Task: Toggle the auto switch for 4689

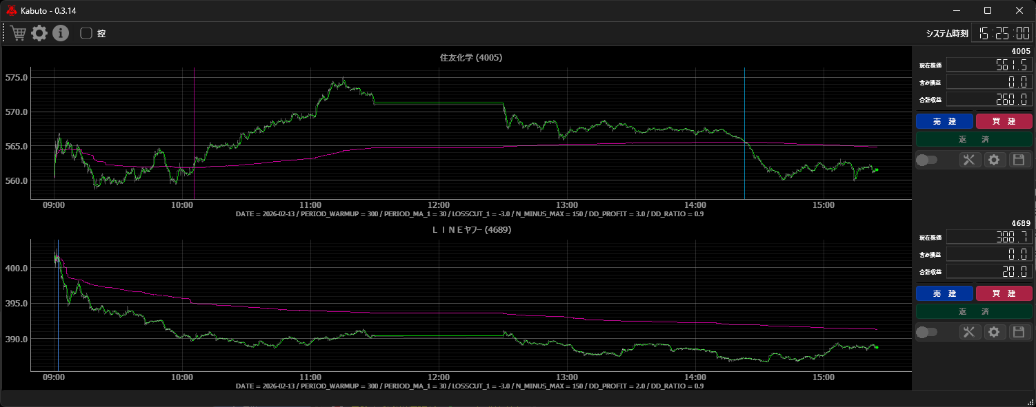Action: pos(926,332)
